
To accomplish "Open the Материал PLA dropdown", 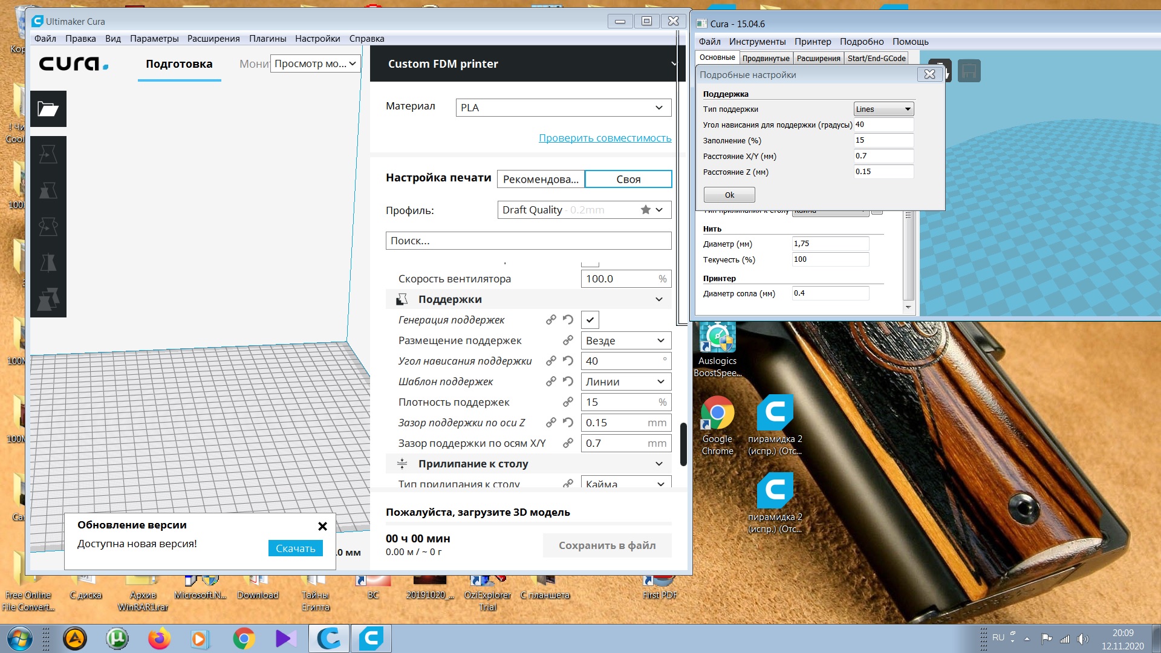I will tap(563, 108).
